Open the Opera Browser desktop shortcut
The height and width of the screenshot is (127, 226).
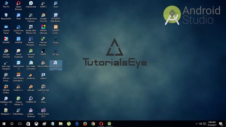(x=18, y=6)
